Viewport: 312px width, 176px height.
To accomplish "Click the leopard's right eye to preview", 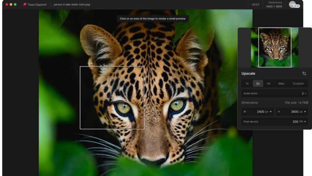I will click(177, 105).
